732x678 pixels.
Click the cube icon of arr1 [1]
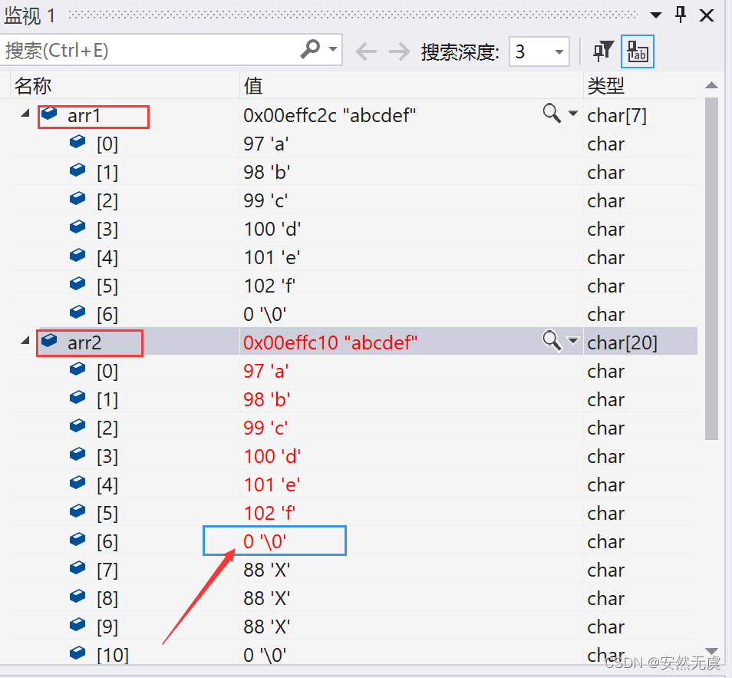point(77,170)
